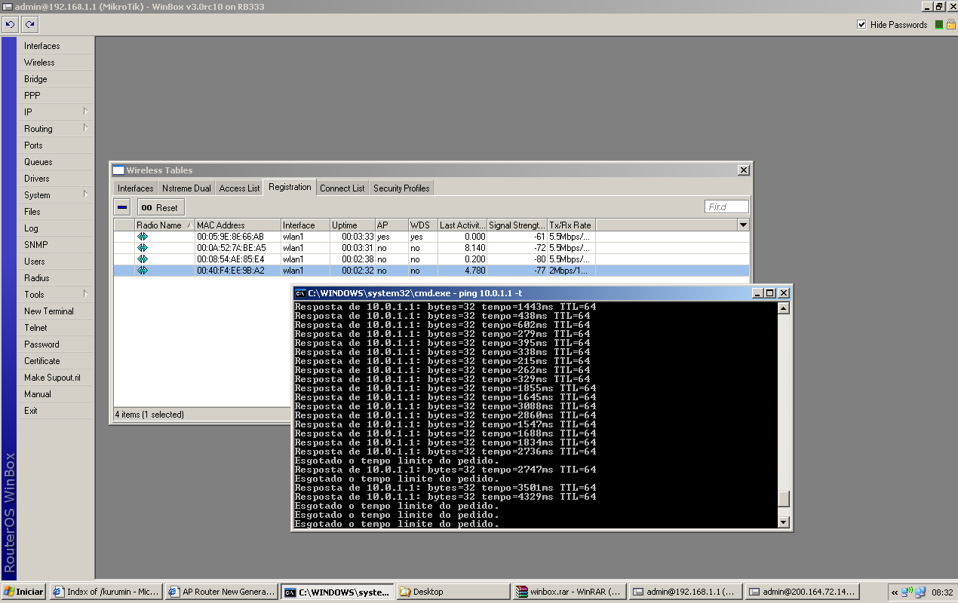Viewport: 958px width, 603px height.
Task: Click the padlock icon at top right
Action: 950,25
